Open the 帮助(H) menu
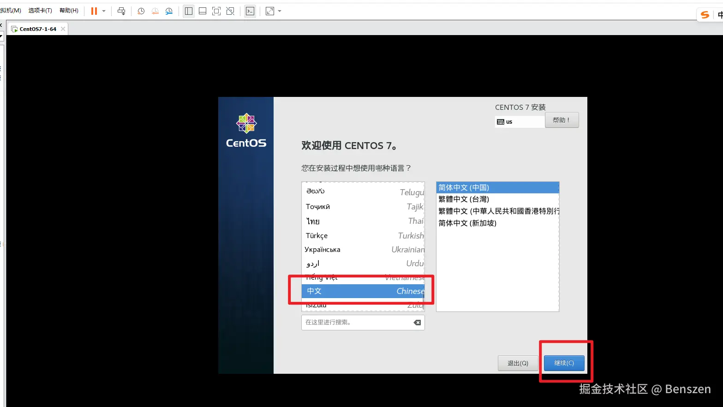Image resolution: width=723 pixels, height=407 pixels. click(69, 11)
